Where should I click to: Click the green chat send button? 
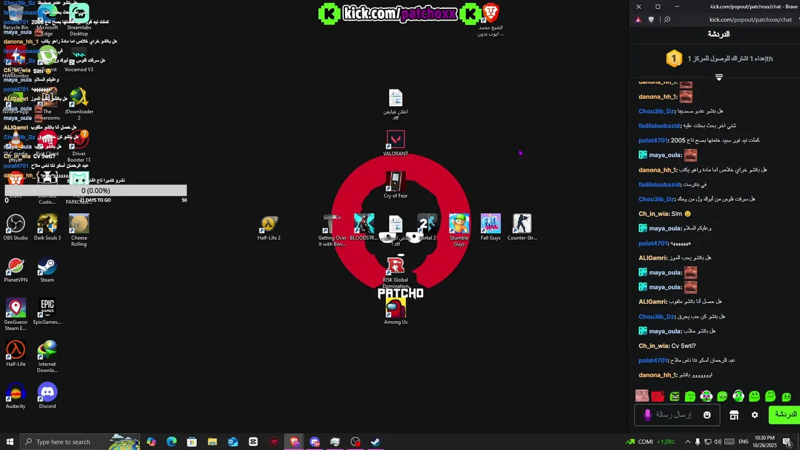784,414
